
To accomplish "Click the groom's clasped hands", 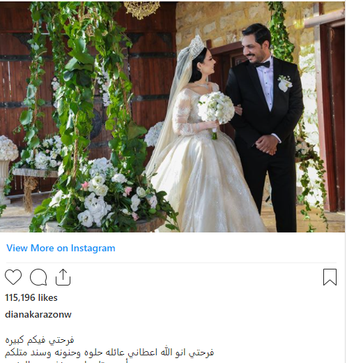I will coord(266,145).
